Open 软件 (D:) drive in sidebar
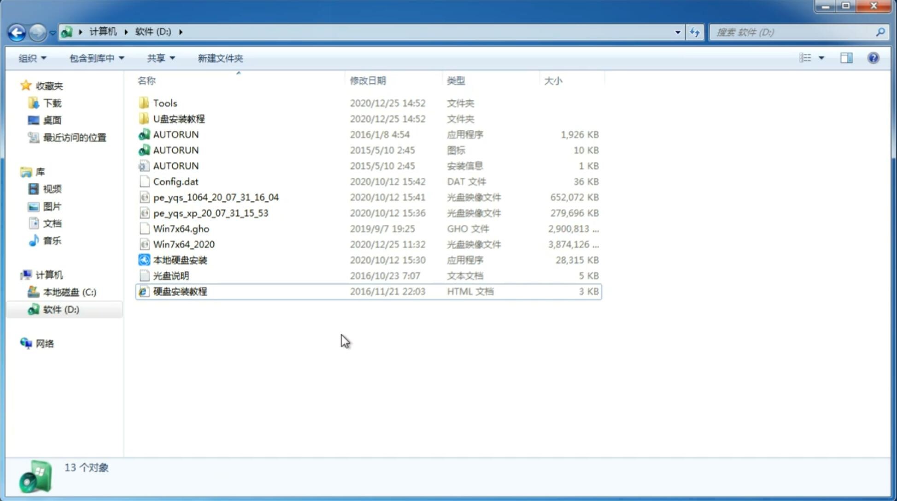The image size is (897, 501). click(x=60, y=309)
